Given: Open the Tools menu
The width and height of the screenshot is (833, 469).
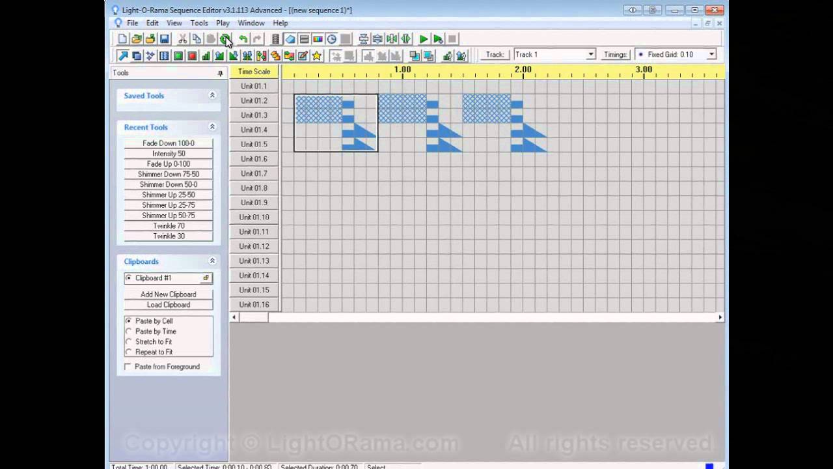Looking at the screenshot, I should pos(199,23).
